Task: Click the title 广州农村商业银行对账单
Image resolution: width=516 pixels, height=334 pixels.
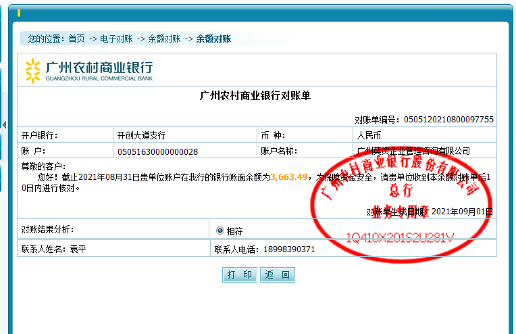Action: 255,95
